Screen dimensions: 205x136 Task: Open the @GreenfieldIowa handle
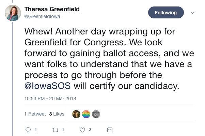(x=42, y=16)
